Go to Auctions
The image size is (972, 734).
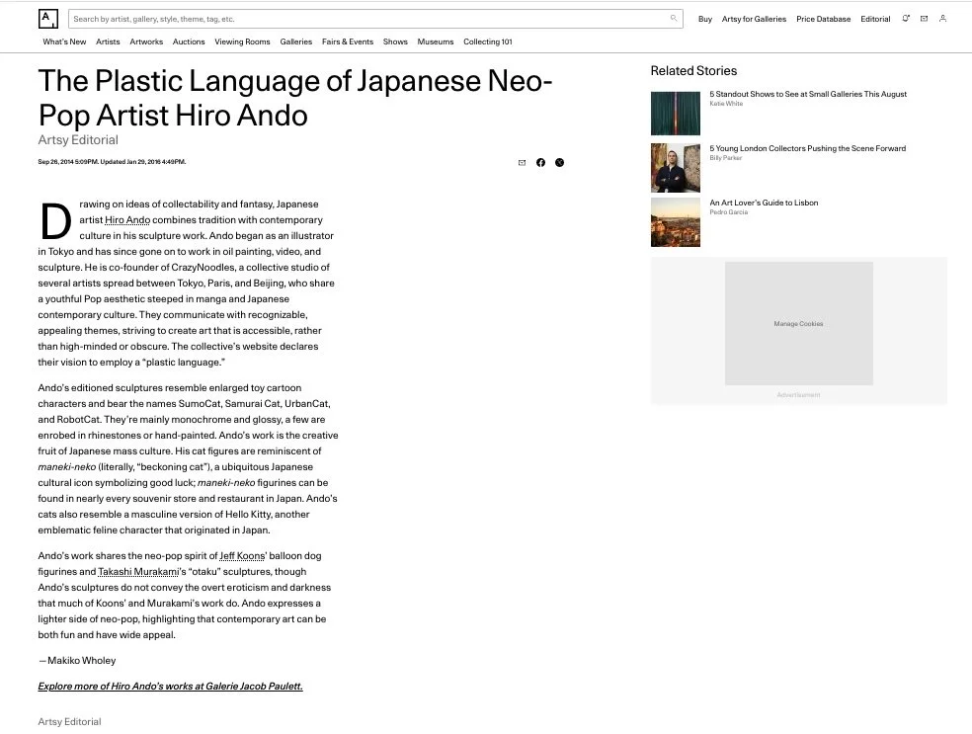tap(189, 41)
